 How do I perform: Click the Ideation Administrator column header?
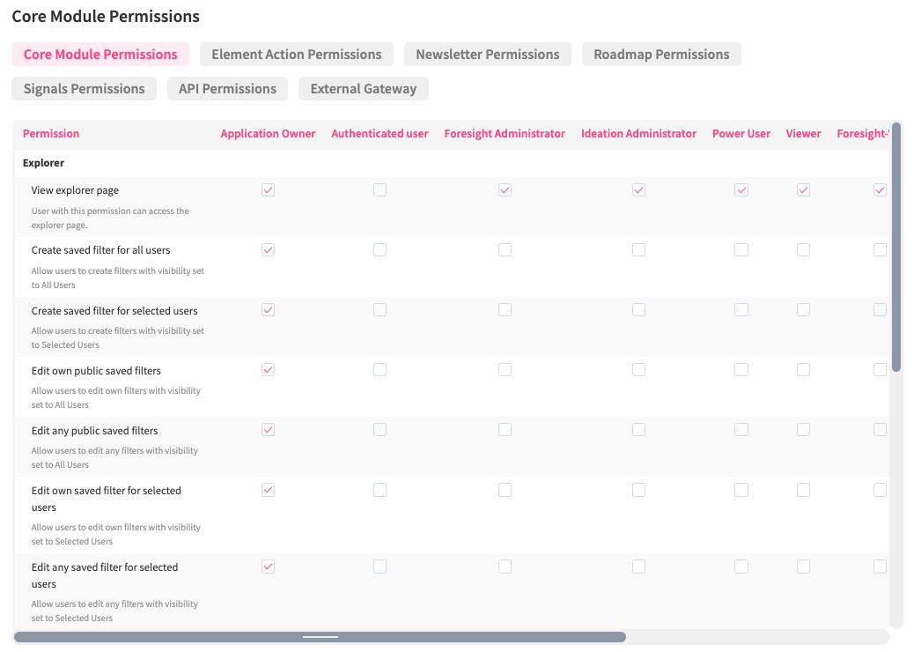[638, 134]
